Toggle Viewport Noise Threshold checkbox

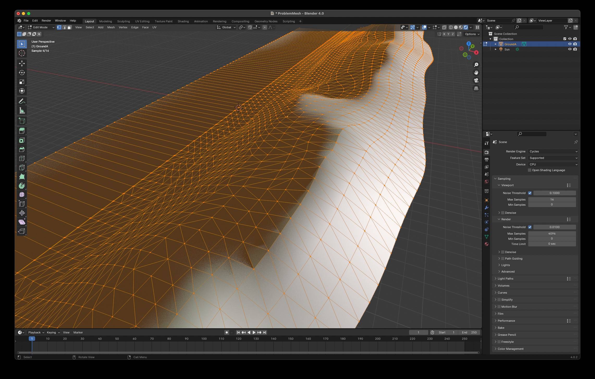(x=530, y=193)
